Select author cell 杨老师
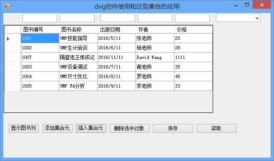274x161 pixels. pos(155,48)
